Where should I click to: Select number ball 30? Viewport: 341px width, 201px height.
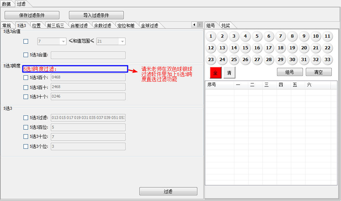point(292,60)
